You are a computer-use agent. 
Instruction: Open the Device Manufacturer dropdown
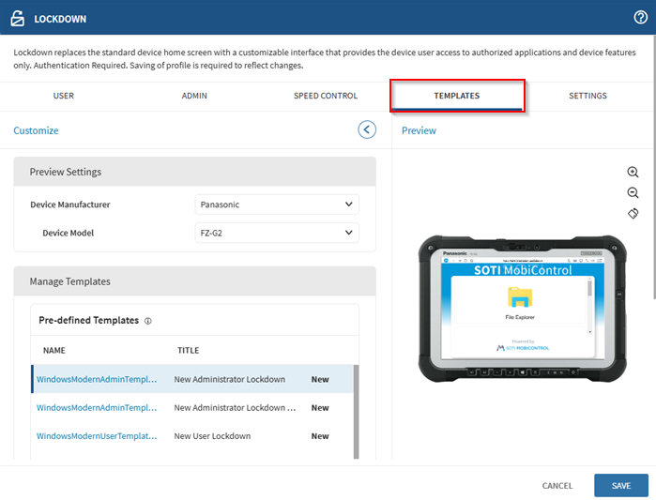tap(277, 205)
